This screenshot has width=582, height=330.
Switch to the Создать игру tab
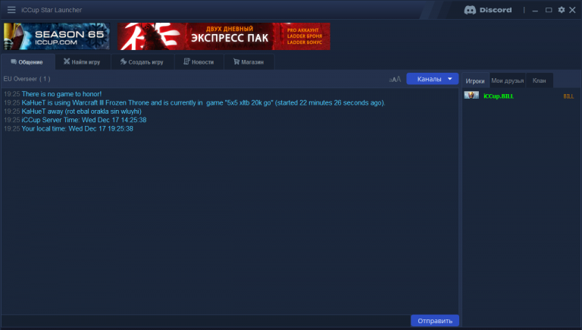click(142, 61)
